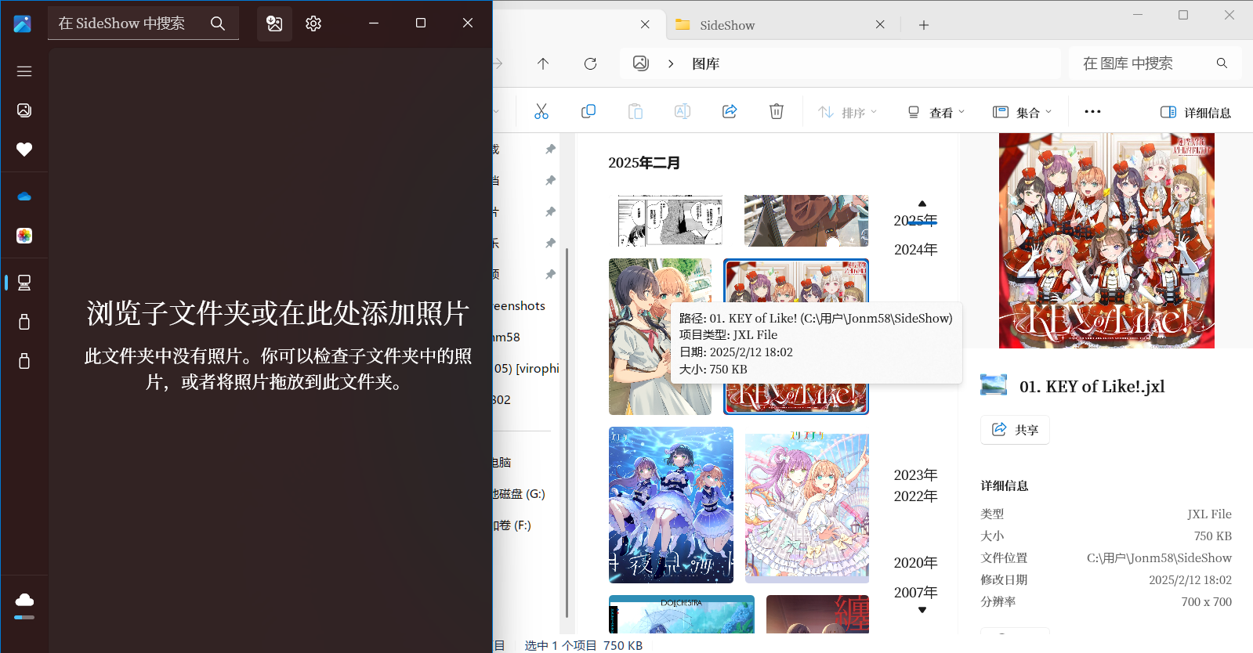Click the Photos import button
Image resolution: width=1253 pixels, height=653 pixels.
click(274, 23)
